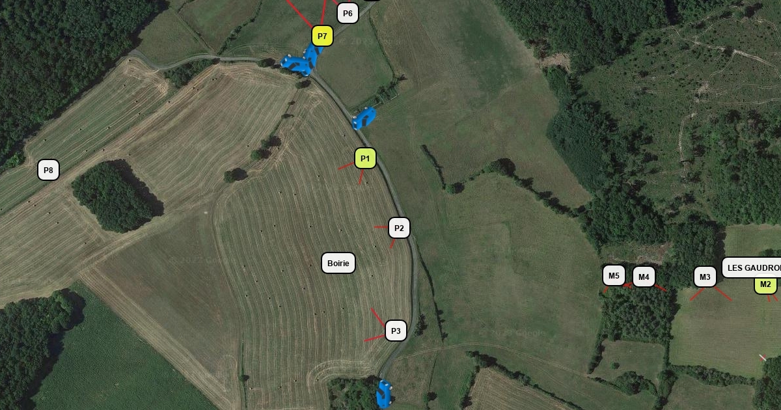The height and width of the screenshot is (410, 781).
Task: Click the red line extending left of P1
Action: tap(346, 166)
